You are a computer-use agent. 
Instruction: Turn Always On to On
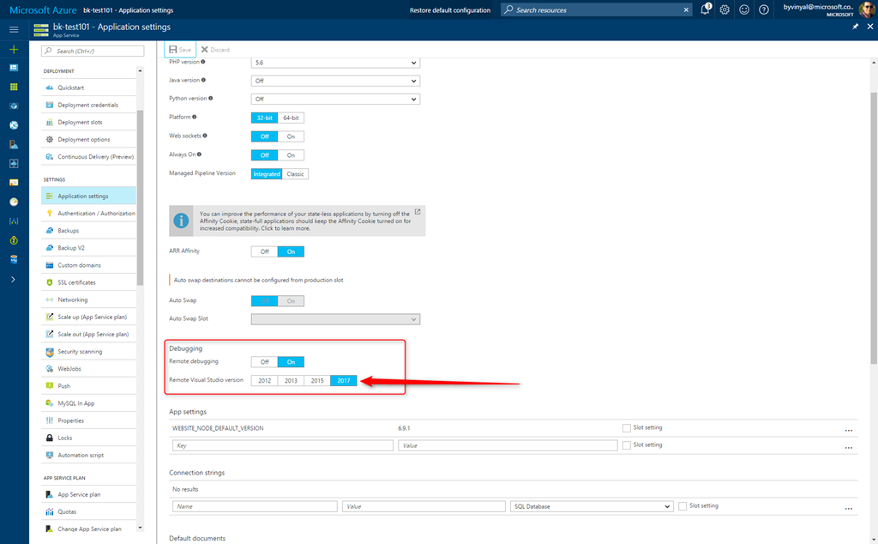coord(291,155)
